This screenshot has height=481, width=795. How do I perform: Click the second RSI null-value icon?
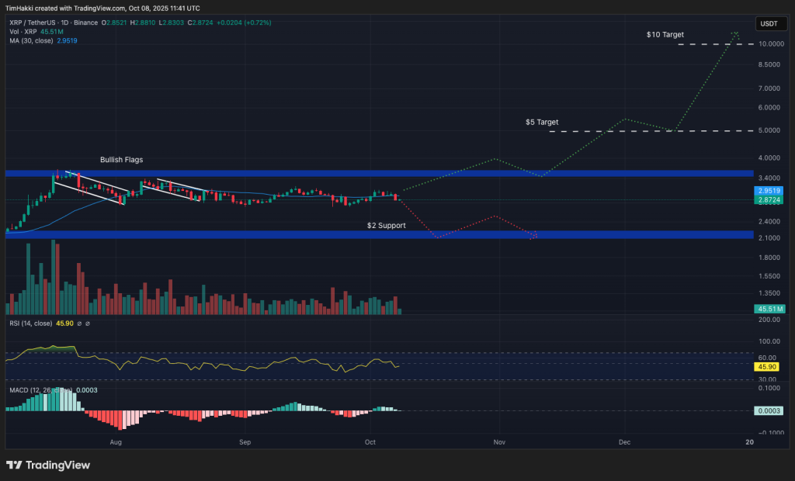(x=88, y=324)
